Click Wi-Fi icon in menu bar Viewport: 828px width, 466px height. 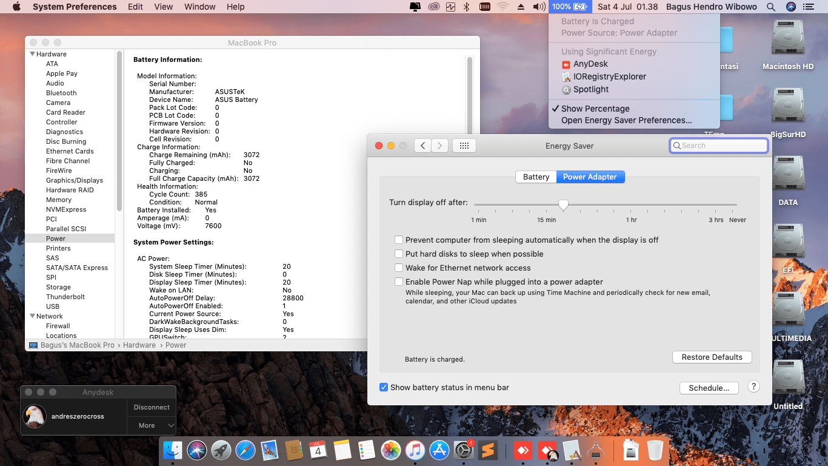point(502,7)
